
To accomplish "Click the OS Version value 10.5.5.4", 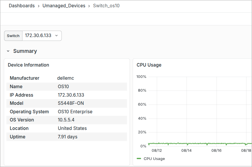I will [66, 120].
